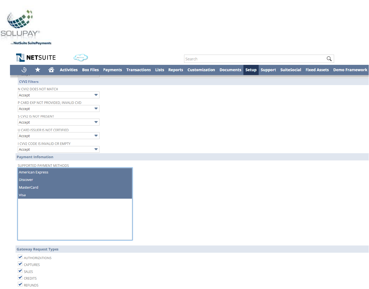369x289 pixels.
Task: Open the recent records clock icon
Action: tap(24, 70)
